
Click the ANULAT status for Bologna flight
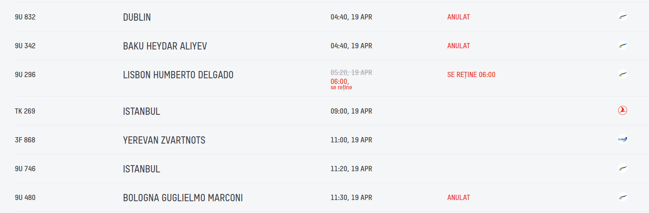[458, 198]
